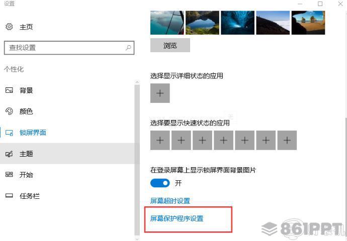This screenshot has height=241, width=347.
Task: Focus the 查找设置 search field
Action: pyautogui.click(x=69, y=48)
